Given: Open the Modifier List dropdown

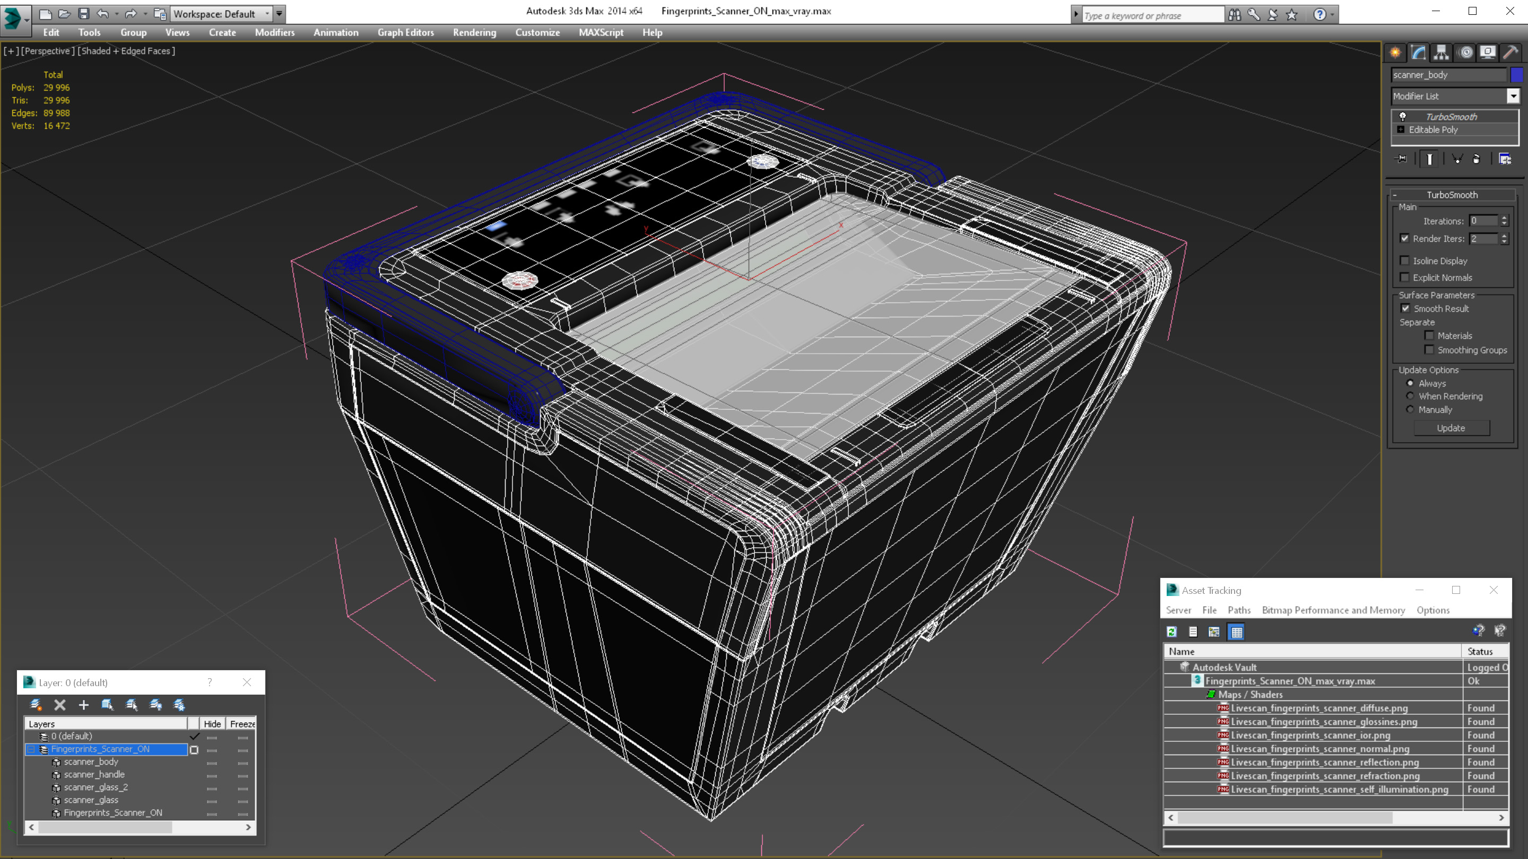Looking at the screenshot, I should point(1514,96).
